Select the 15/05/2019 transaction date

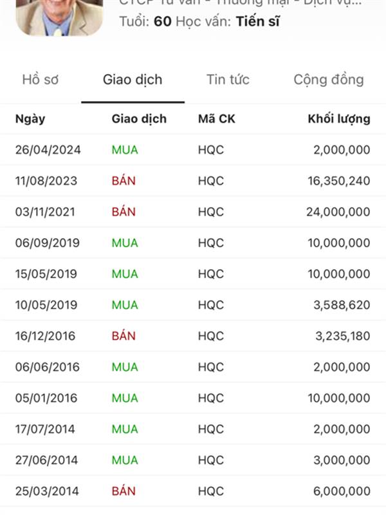pos(46,274)
